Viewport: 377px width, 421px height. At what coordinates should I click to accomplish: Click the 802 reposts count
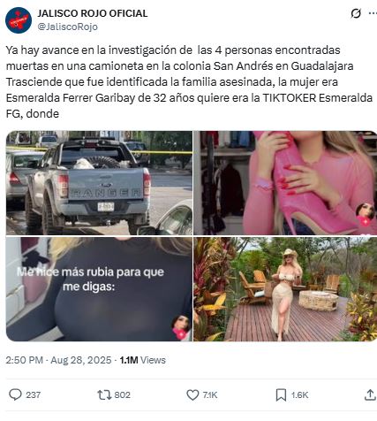(x=122, y=394)
